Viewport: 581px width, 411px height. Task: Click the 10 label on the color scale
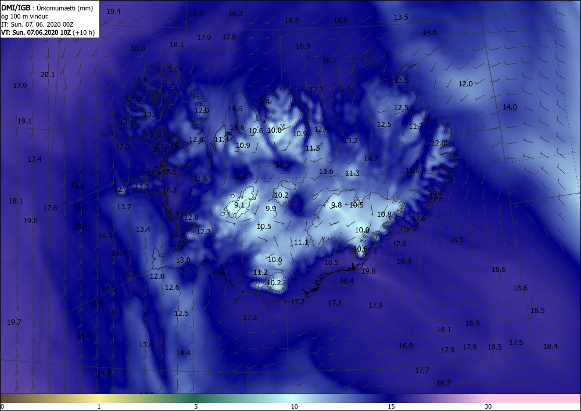coord(294,406)
